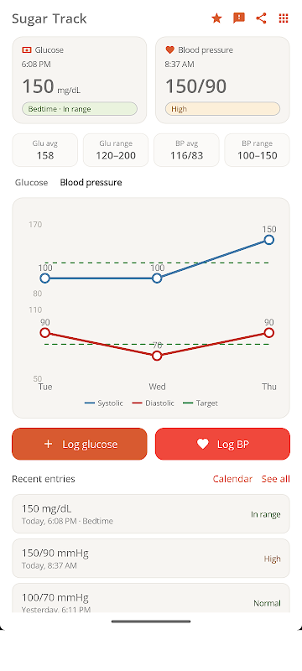302x671 pixels.
Task: Open the Calendar link
Action: [232, 479]
